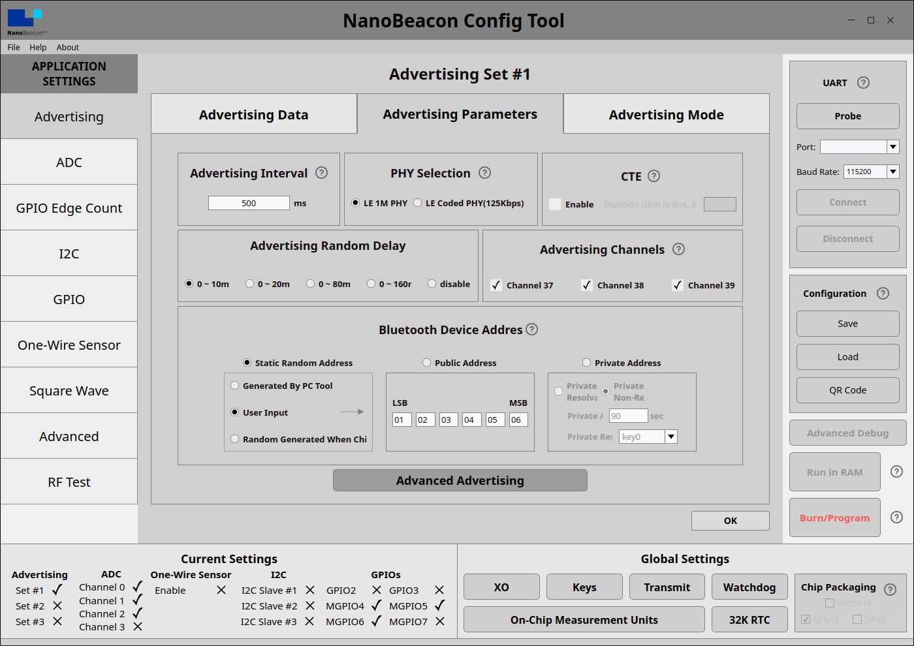Select Public Address radio button

[x=427, y=363]
